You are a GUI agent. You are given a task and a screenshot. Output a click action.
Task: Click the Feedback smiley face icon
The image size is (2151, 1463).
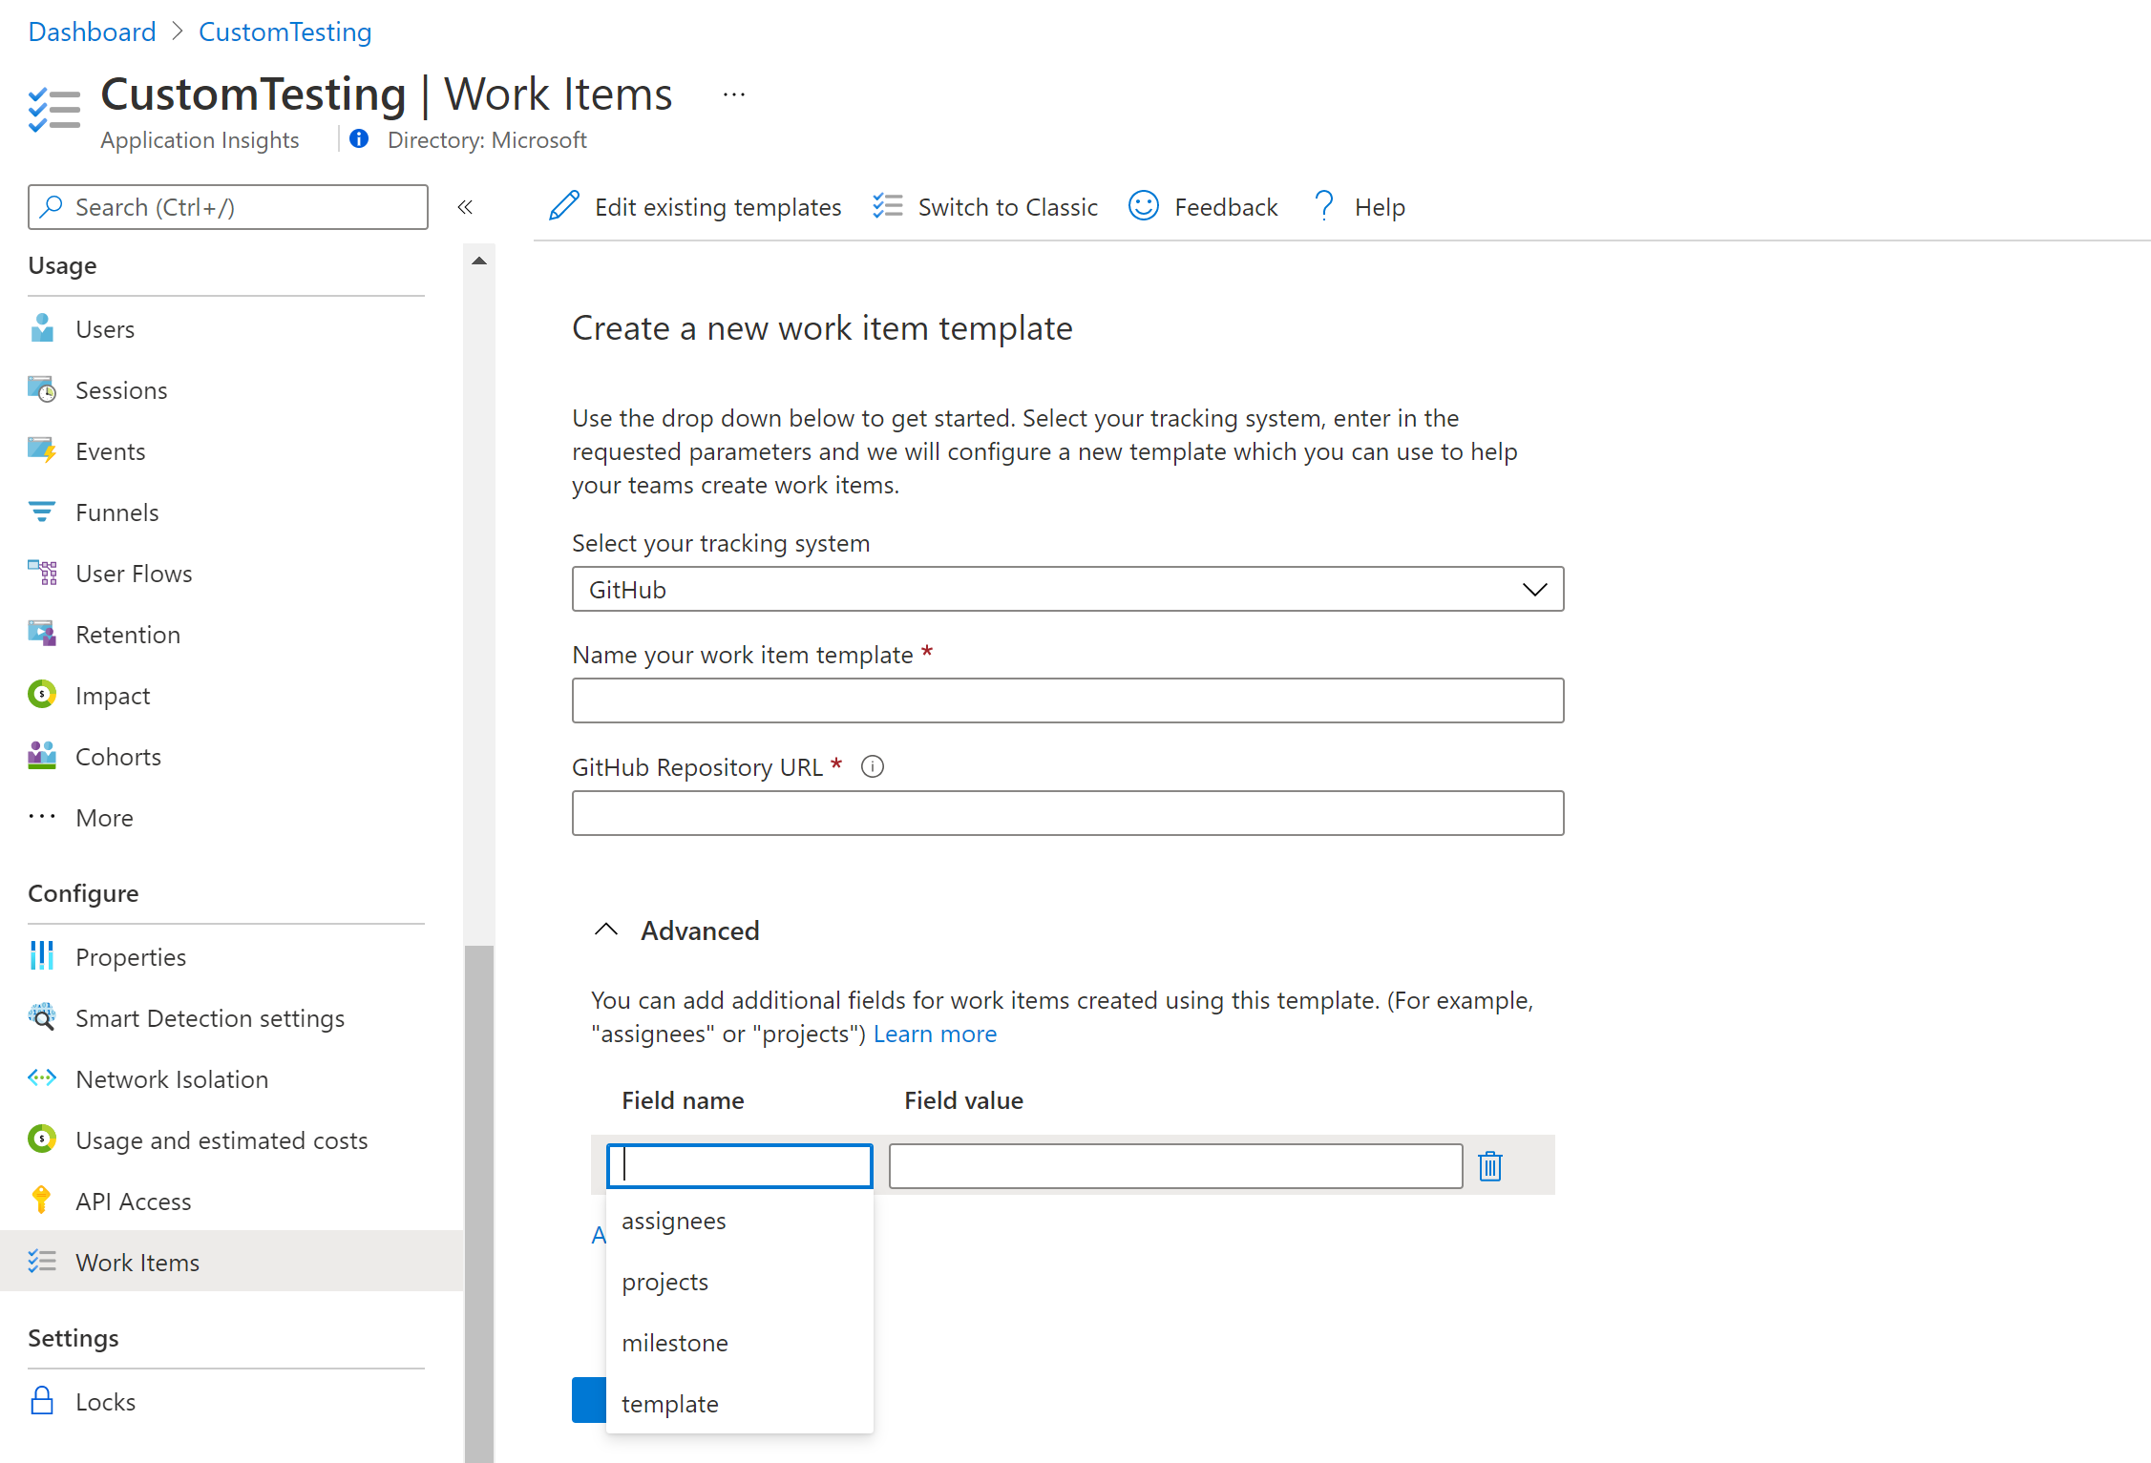coord(1145,206)
